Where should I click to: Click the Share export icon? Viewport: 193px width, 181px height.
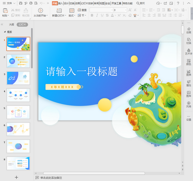coord(165,3)
